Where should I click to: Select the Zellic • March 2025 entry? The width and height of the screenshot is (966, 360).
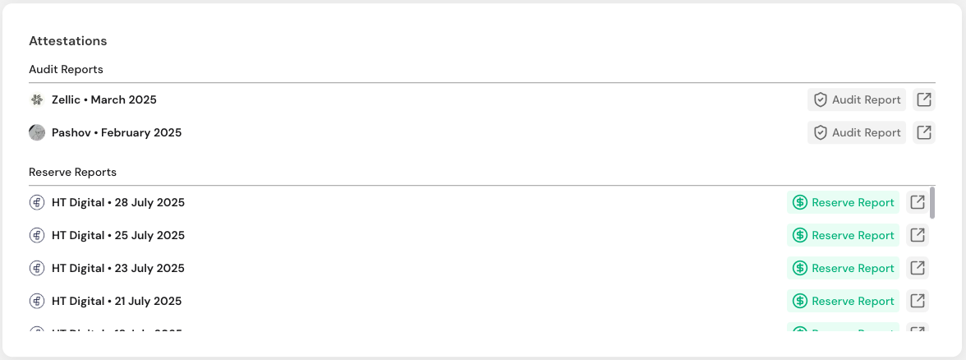pyautogui.click(x=104, y=100)
